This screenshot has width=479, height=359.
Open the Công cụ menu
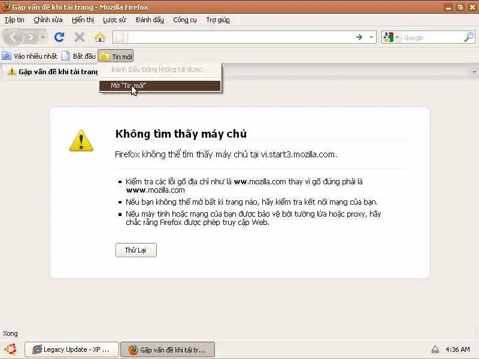click(x=185, y=20)
